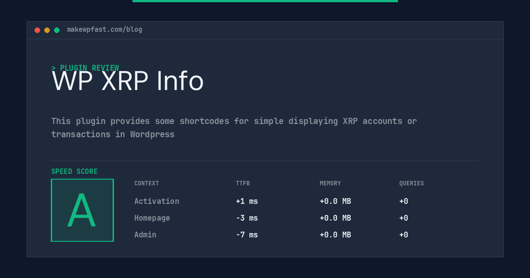This screenshot has width=530, height=278.
Task: Select the Admin row label
Action: click(145, 235)
